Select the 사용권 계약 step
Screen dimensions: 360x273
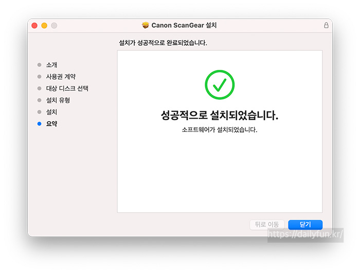coord(61,76)
